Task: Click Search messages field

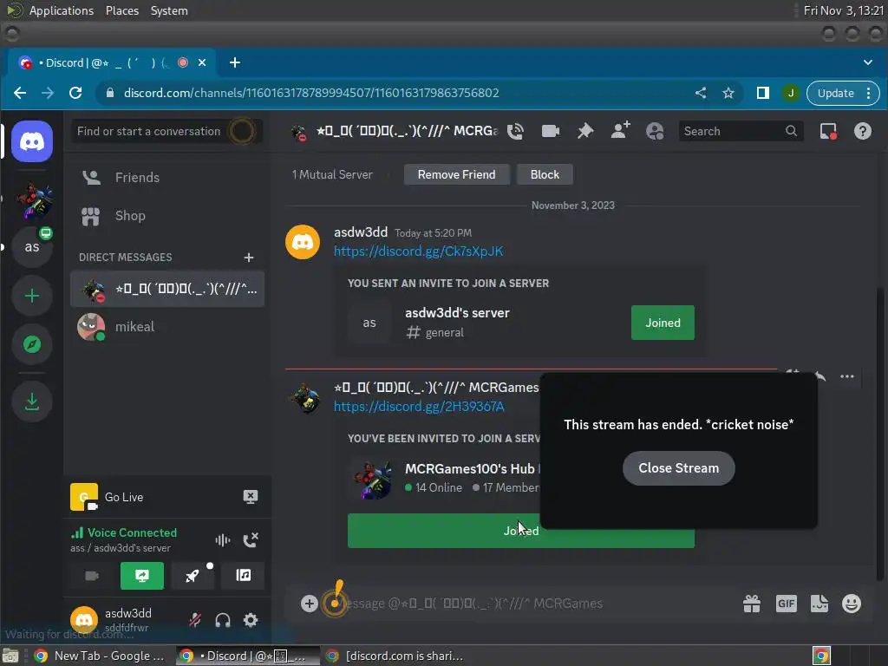Action: [741, 132]
